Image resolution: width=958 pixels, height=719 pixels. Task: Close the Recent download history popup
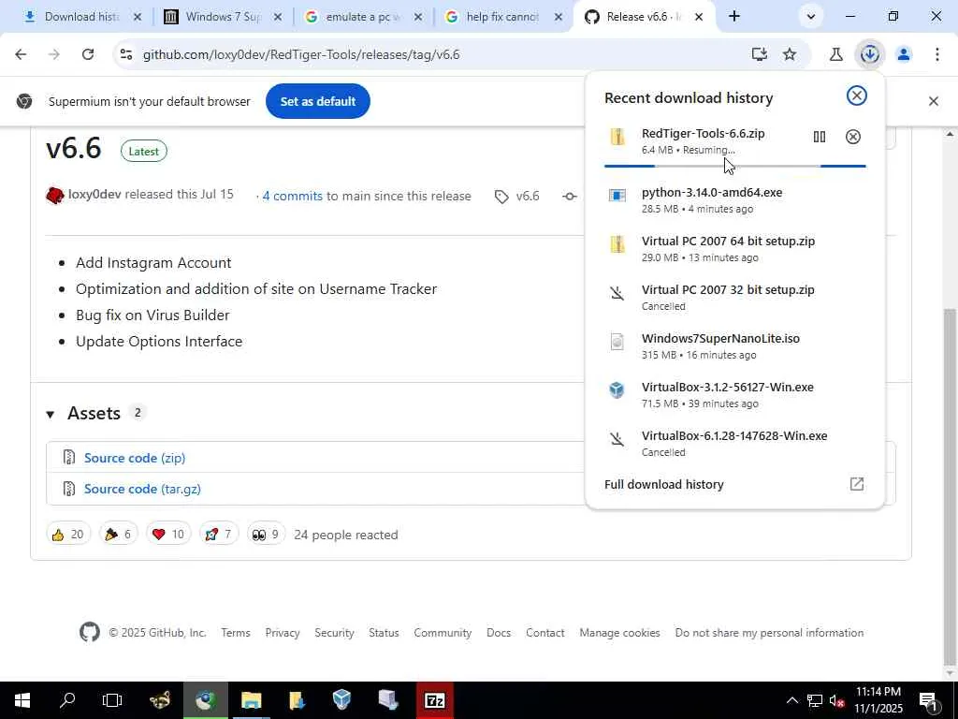tap(857, 96)
